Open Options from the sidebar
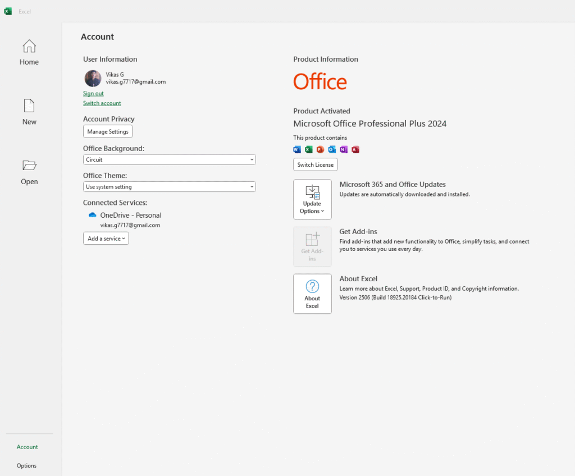575x476 pixels. click(x=26, y=465)
